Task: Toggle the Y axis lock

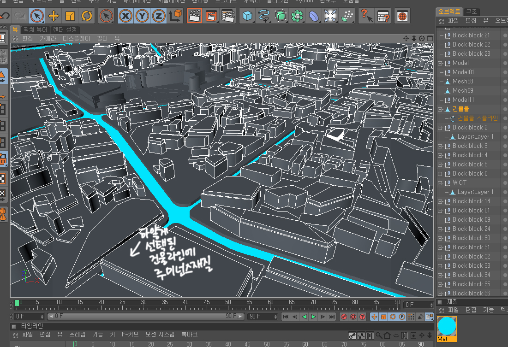Action: 142,16
